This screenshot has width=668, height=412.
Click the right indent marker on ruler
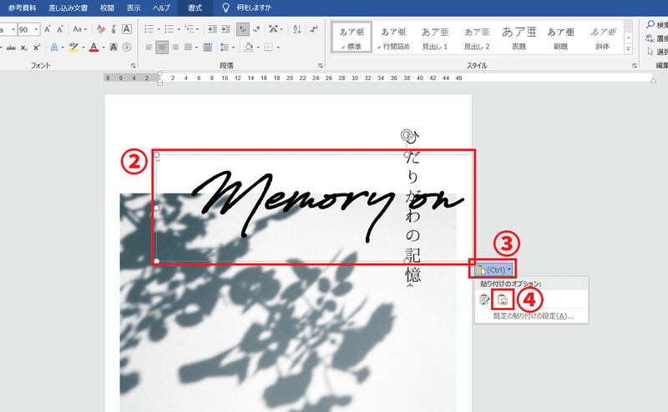coord(653,80)
